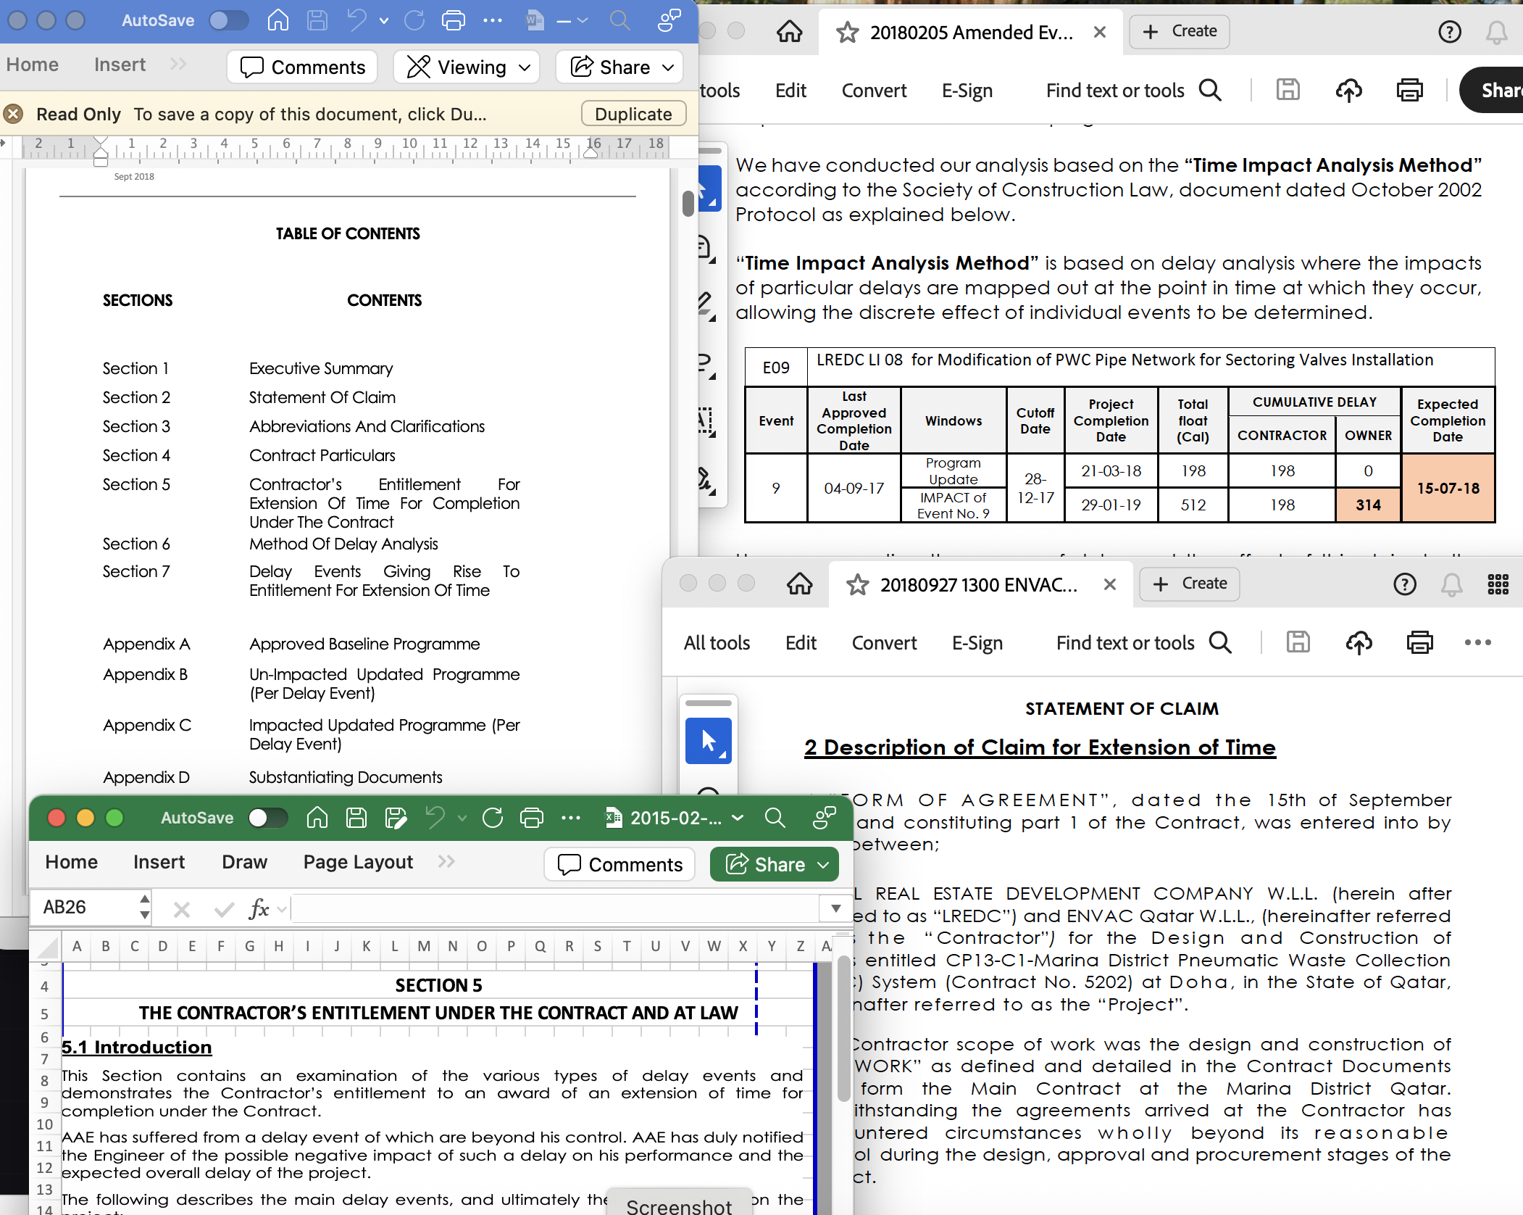Expand more ribbon tabs in Word

[179, 65]
